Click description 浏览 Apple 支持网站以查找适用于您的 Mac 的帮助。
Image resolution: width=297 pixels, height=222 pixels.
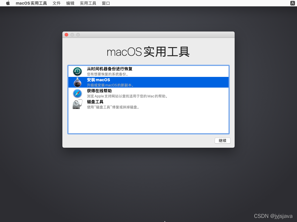pyautogui.click(x=127, y=96)
